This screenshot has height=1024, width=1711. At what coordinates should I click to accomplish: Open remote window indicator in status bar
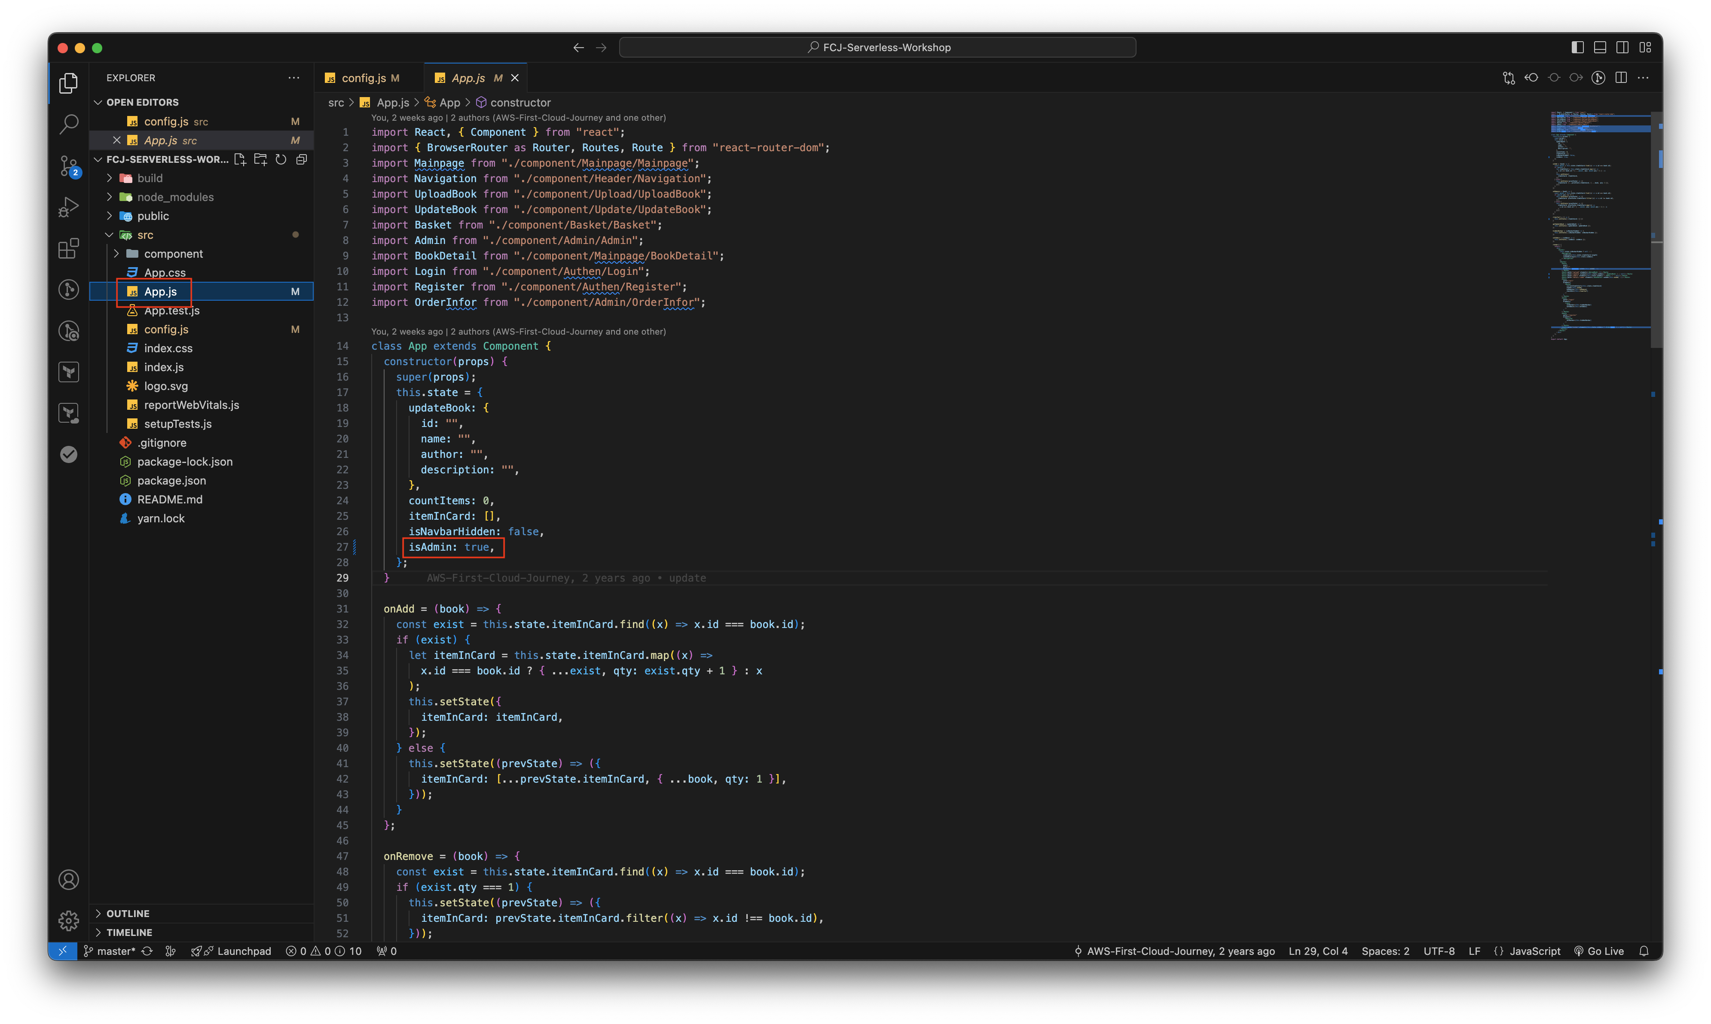[62, 951]
